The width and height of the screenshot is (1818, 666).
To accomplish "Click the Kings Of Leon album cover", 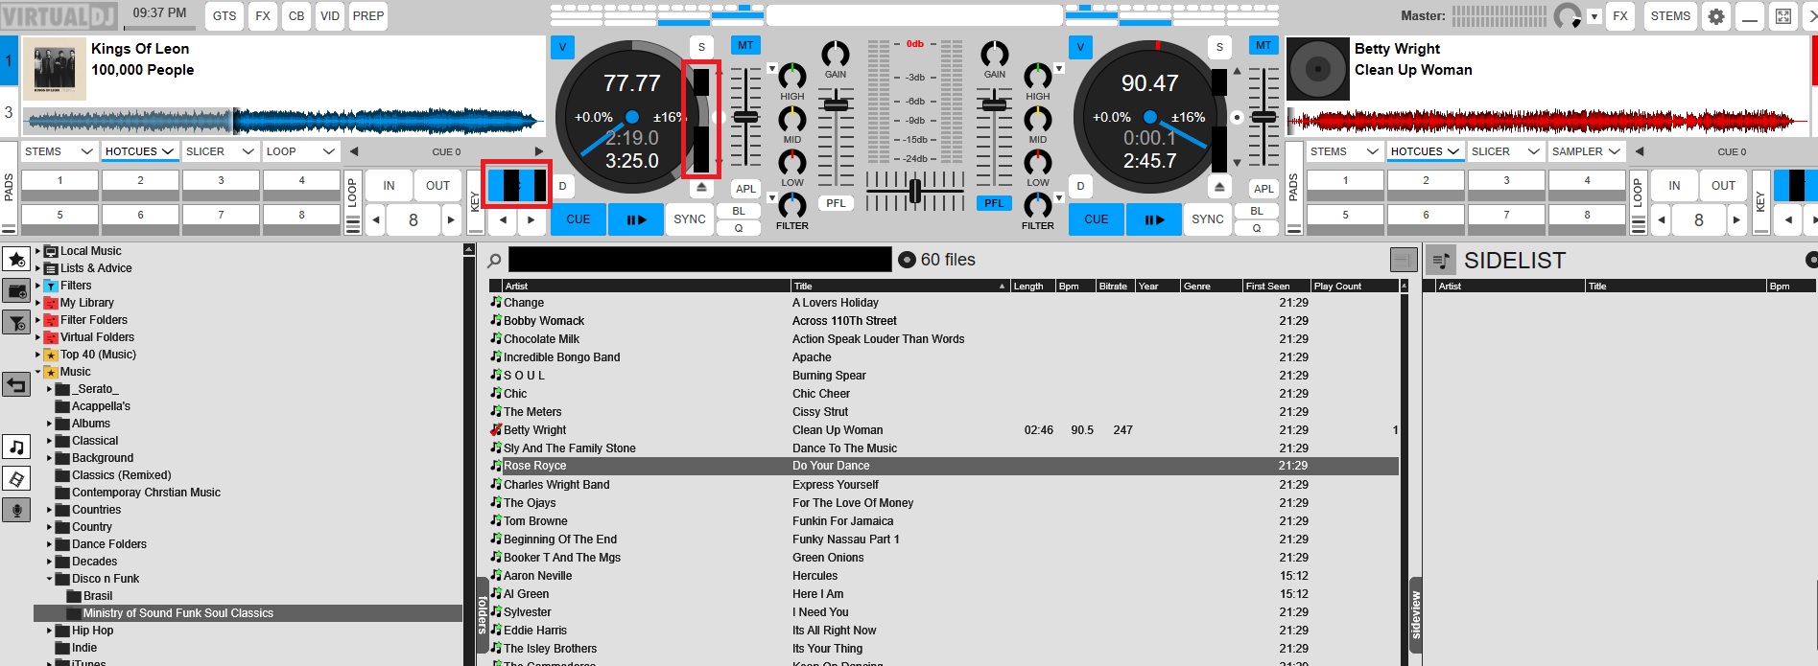I will 54,69.
